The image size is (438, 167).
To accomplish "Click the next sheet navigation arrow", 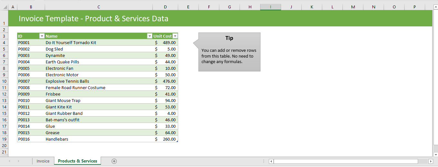I will [x=18, y=161].
